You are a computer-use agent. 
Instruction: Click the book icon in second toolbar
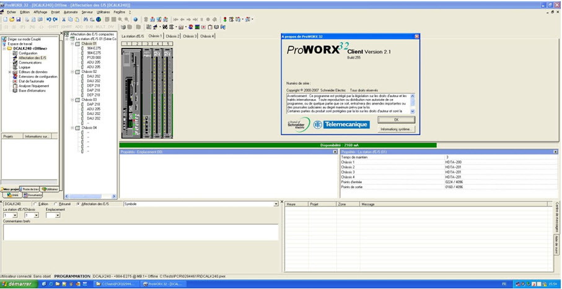pyautogui.click(x=216, y=27)
